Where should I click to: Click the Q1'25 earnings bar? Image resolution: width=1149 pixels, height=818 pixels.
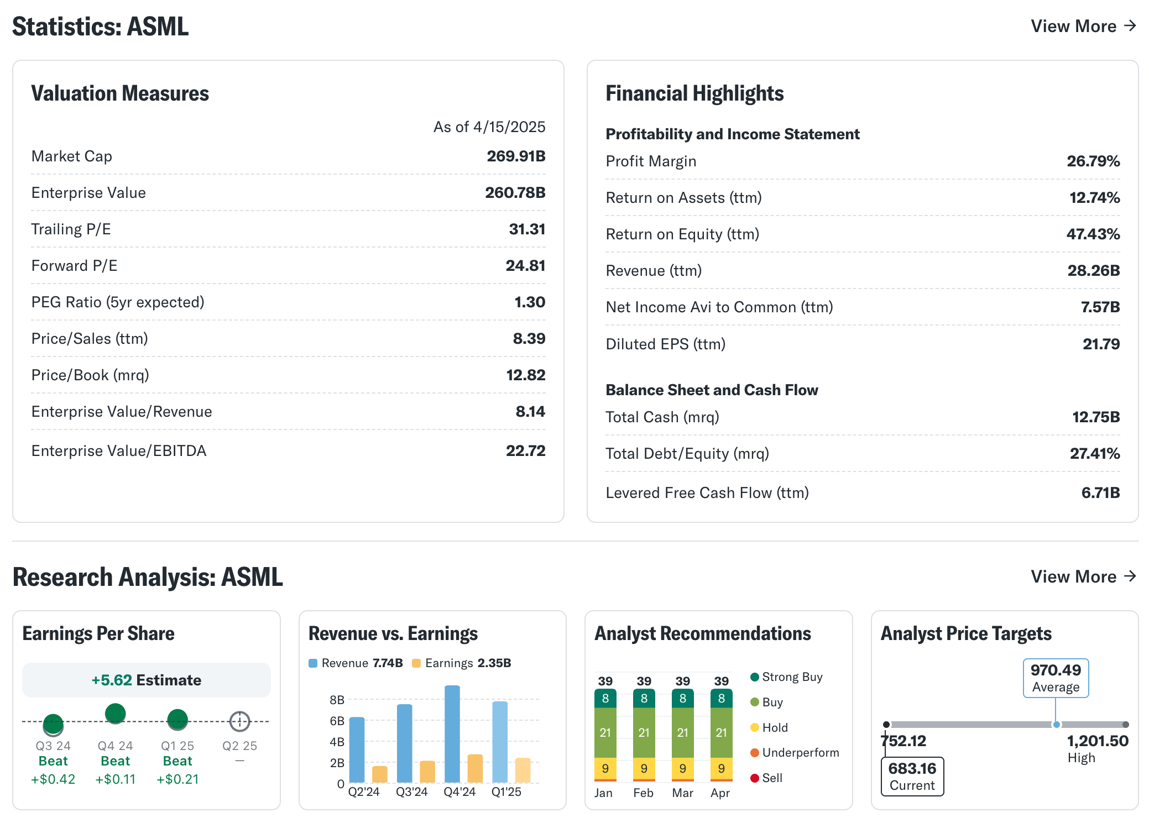(x=523, y=770)
